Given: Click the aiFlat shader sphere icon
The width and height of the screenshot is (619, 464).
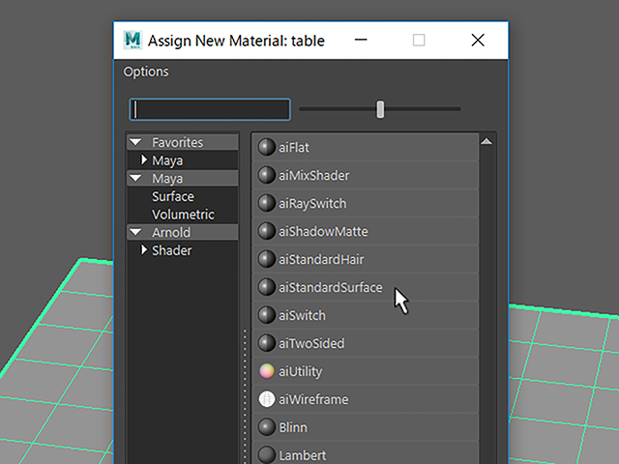Looking at the screenshot, I should coord(267,147).
